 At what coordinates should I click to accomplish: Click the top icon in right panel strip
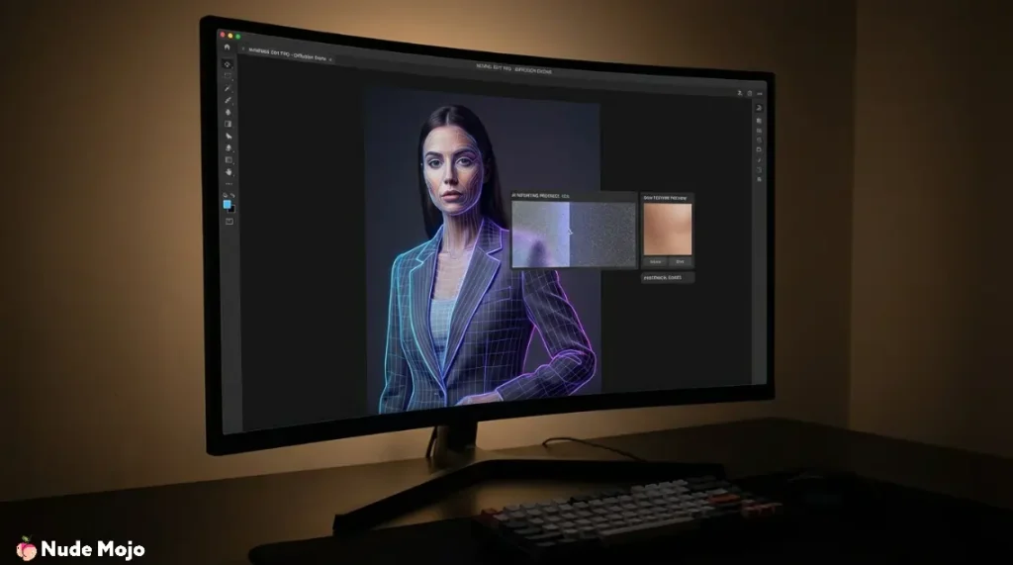(x=758, y=108)
